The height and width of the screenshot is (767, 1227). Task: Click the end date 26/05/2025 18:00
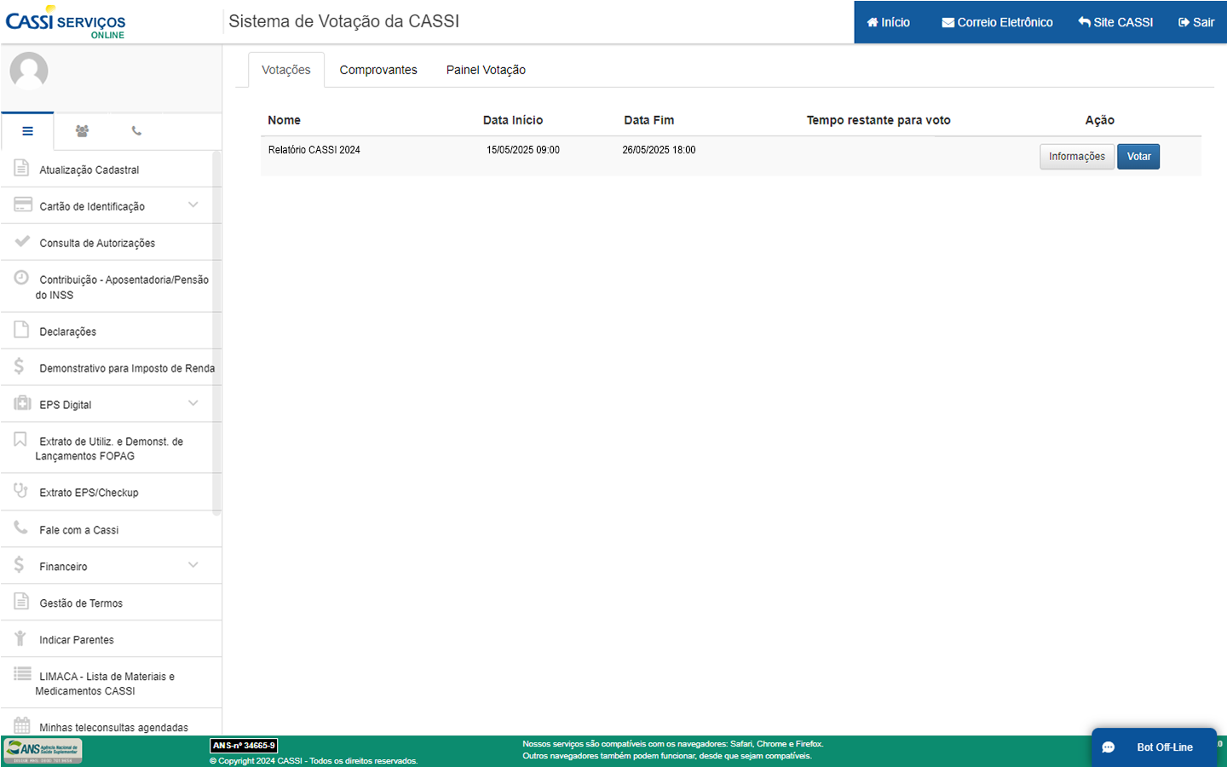click(x=659, y=150)
